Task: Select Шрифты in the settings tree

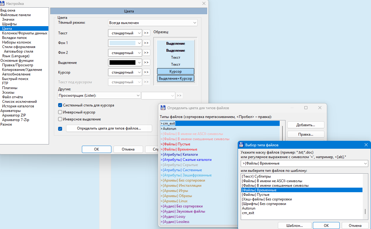Action: point(9,24)
